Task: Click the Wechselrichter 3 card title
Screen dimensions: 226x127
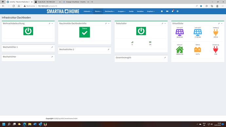Action: point(10,47)
